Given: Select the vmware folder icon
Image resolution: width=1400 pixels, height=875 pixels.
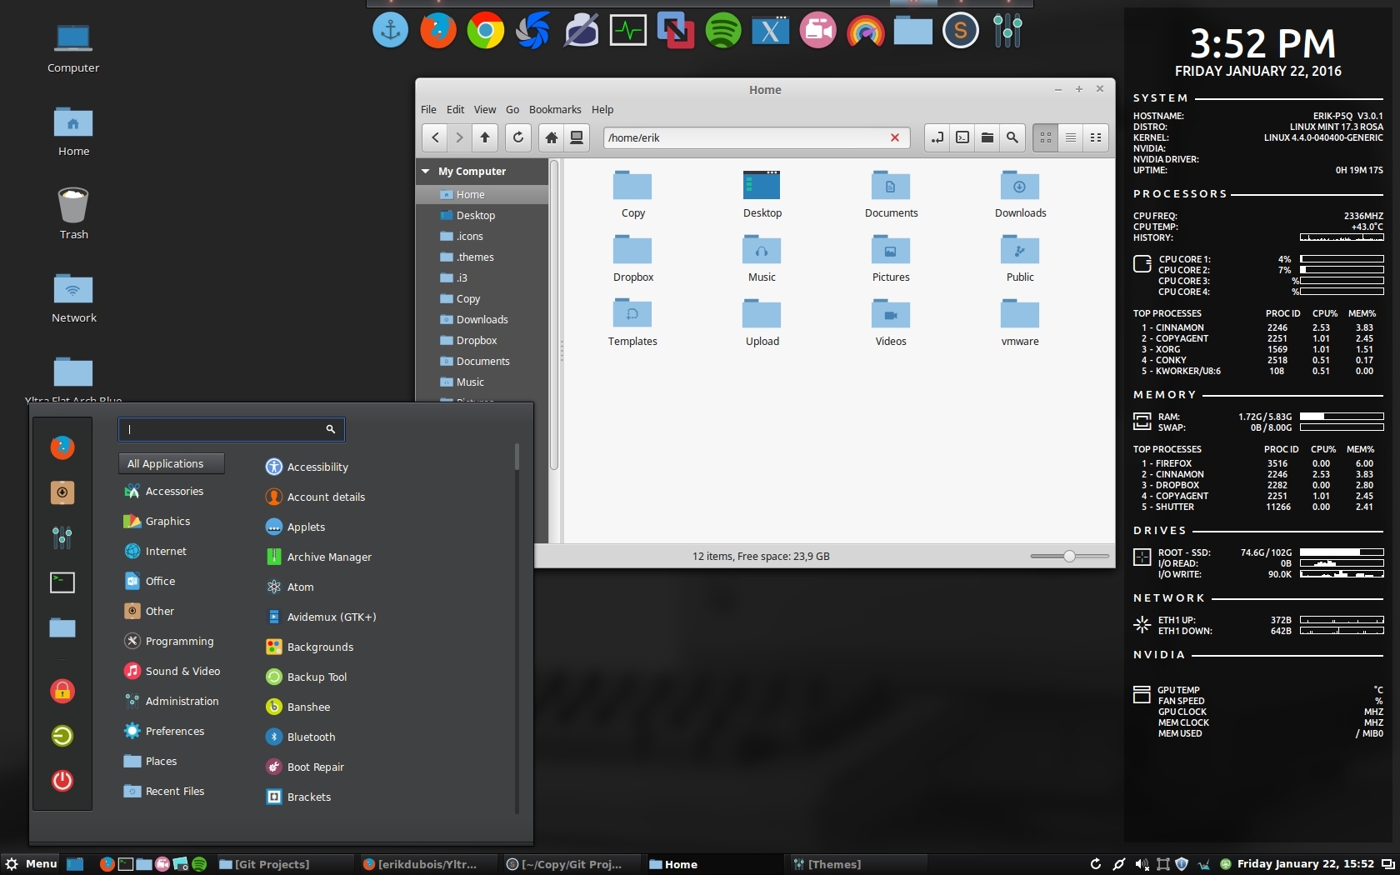Looking at the screenshot, I should click(x=1020, y=322).
